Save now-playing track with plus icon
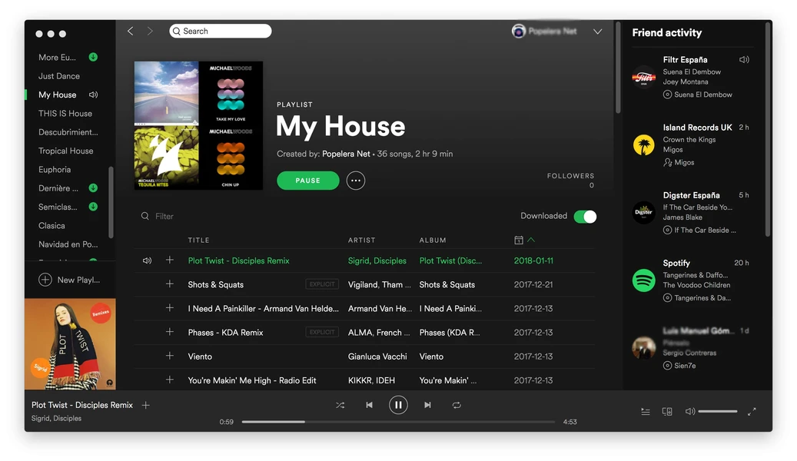Screen dimensions: 797x461 pos(146,405)
